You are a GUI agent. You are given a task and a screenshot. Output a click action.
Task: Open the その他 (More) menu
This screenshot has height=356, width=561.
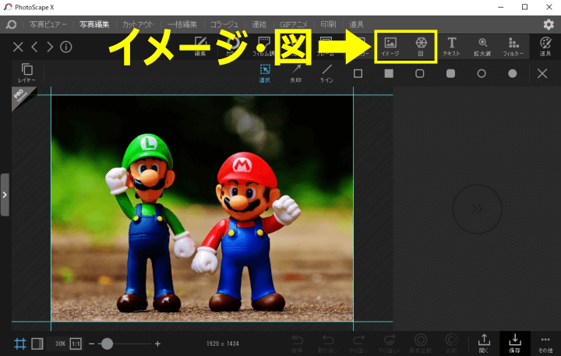tap(545, 344)
